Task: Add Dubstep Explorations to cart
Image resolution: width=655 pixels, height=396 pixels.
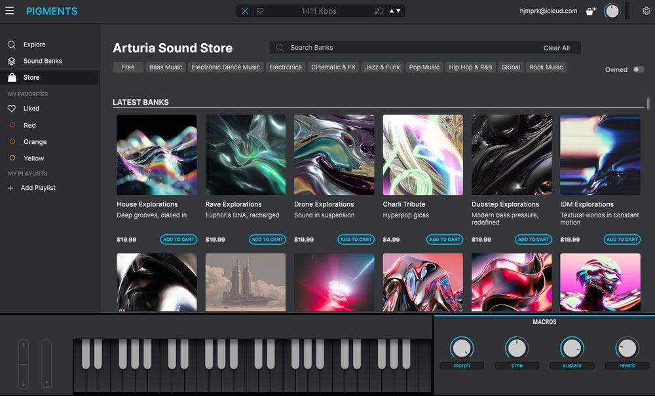Action: [x=533, y=240]
